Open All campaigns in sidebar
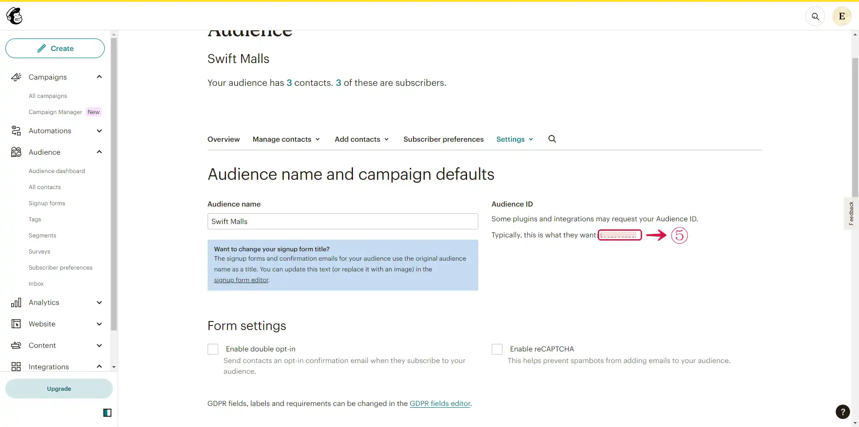 tap(48, 96)
